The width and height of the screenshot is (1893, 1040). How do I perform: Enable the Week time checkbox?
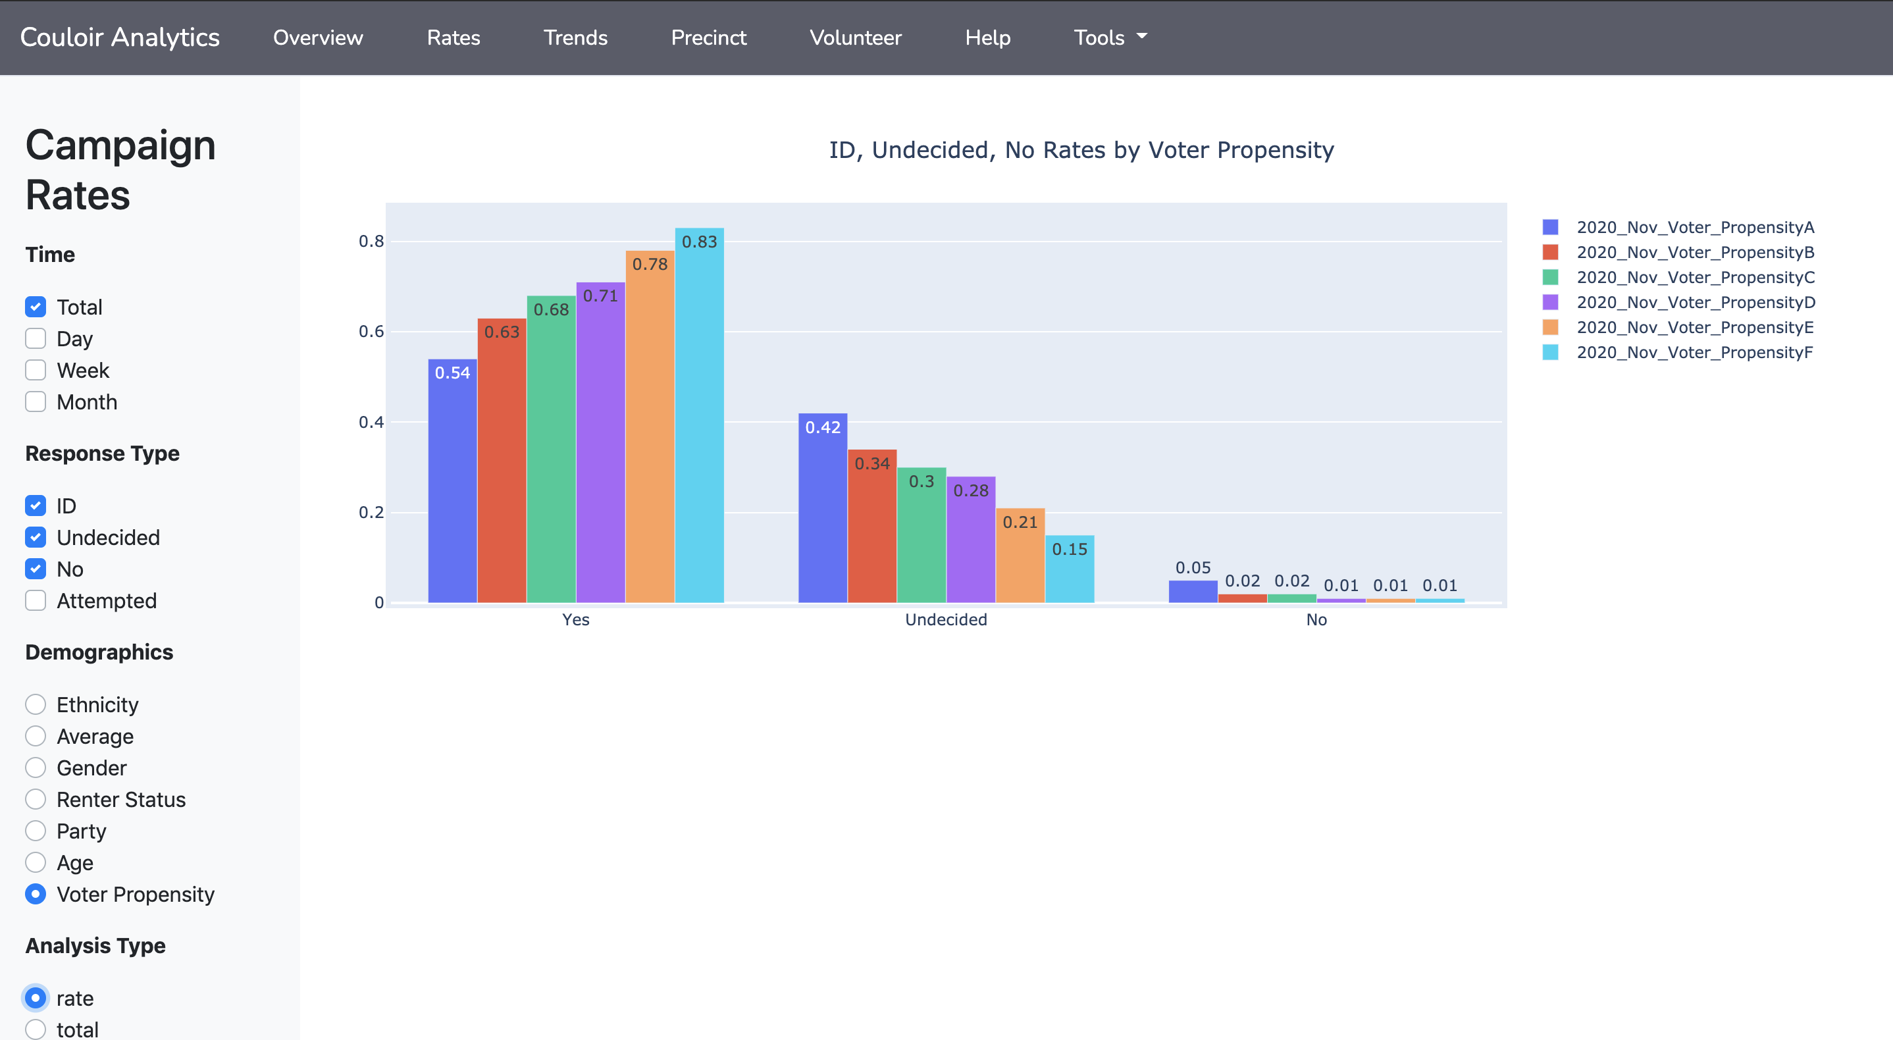(36, 371)
